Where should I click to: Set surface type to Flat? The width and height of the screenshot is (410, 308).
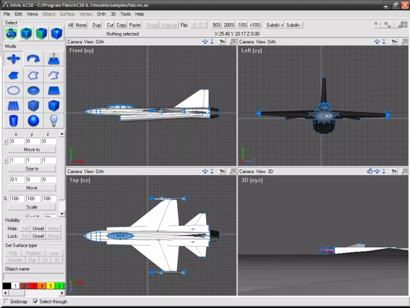(32, 260)
